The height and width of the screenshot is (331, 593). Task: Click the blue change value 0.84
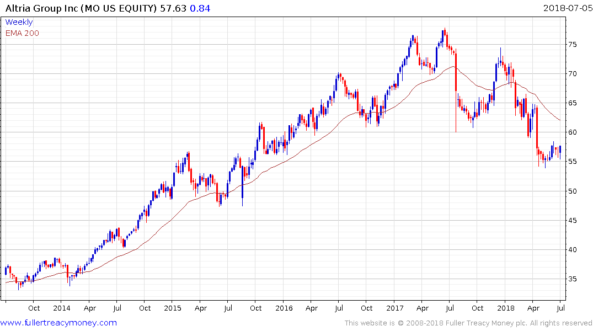coord(200,8)
